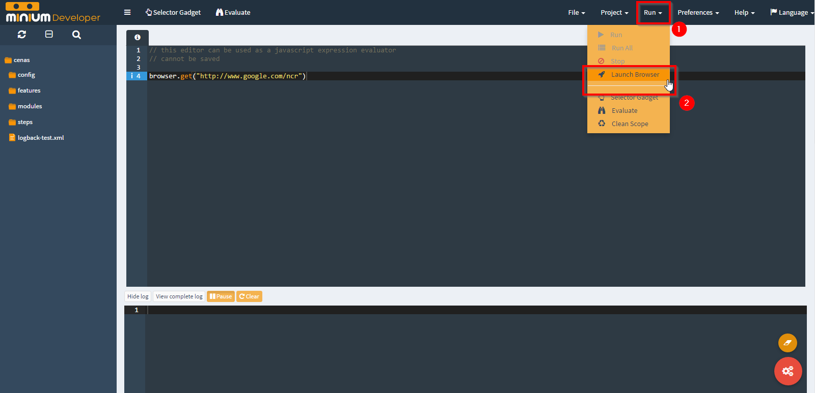This screenshot has width=815, height=393.
Task: Select Run in the Run menu
Action: pos(629,35)
